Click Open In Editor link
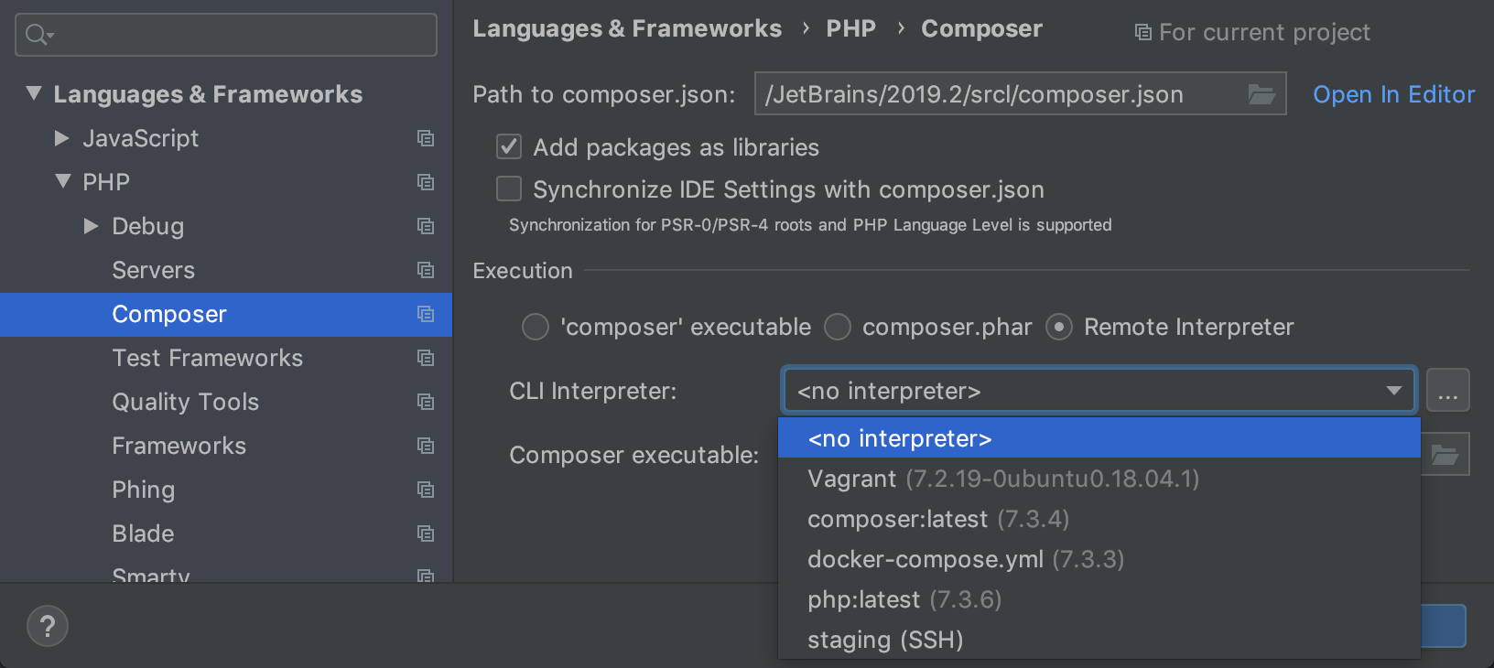 point(1393,94)
